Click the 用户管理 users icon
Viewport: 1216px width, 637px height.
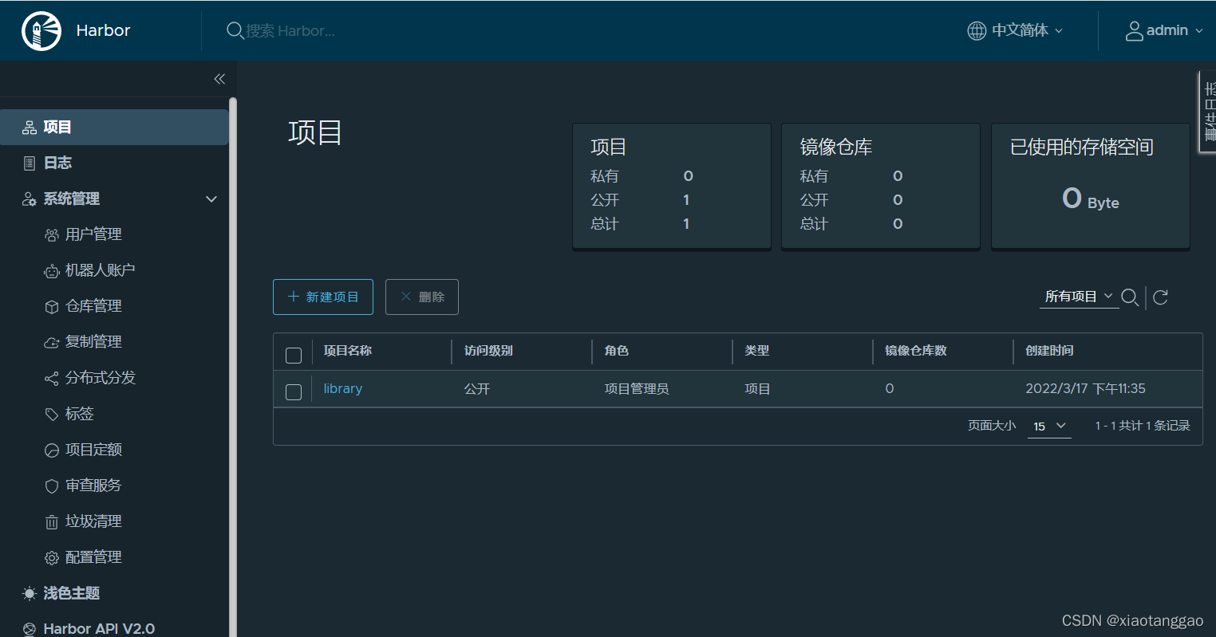tap(52, 235)
